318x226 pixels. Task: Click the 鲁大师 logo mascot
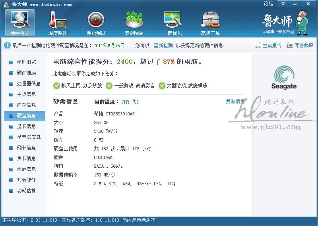coord(302,23)
